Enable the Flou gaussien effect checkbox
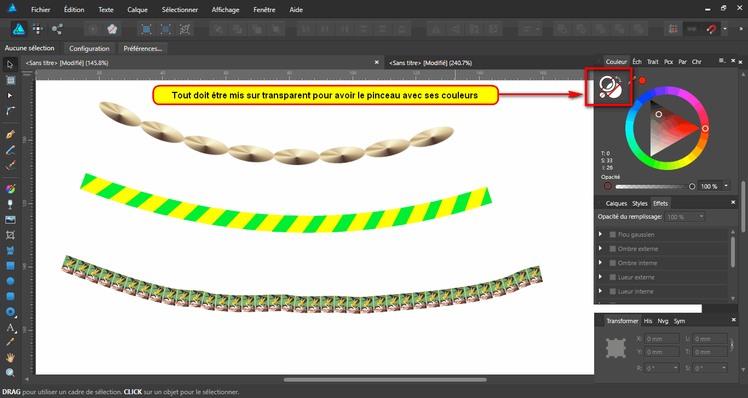The width and height of the screenshot is (748, 398). click(x=613, y=235)
